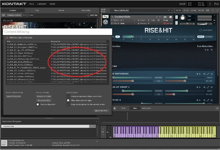This screenshot has width=220, height=150.
Task: Close the Instrument Navigator panel
Action: click(x=96, y=122)
